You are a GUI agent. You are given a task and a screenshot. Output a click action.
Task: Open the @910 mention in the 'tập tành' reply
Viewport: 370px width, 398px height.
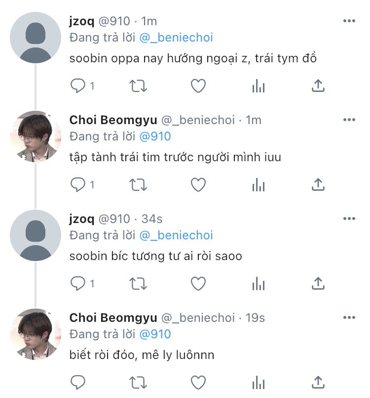[x=155, y=136]
